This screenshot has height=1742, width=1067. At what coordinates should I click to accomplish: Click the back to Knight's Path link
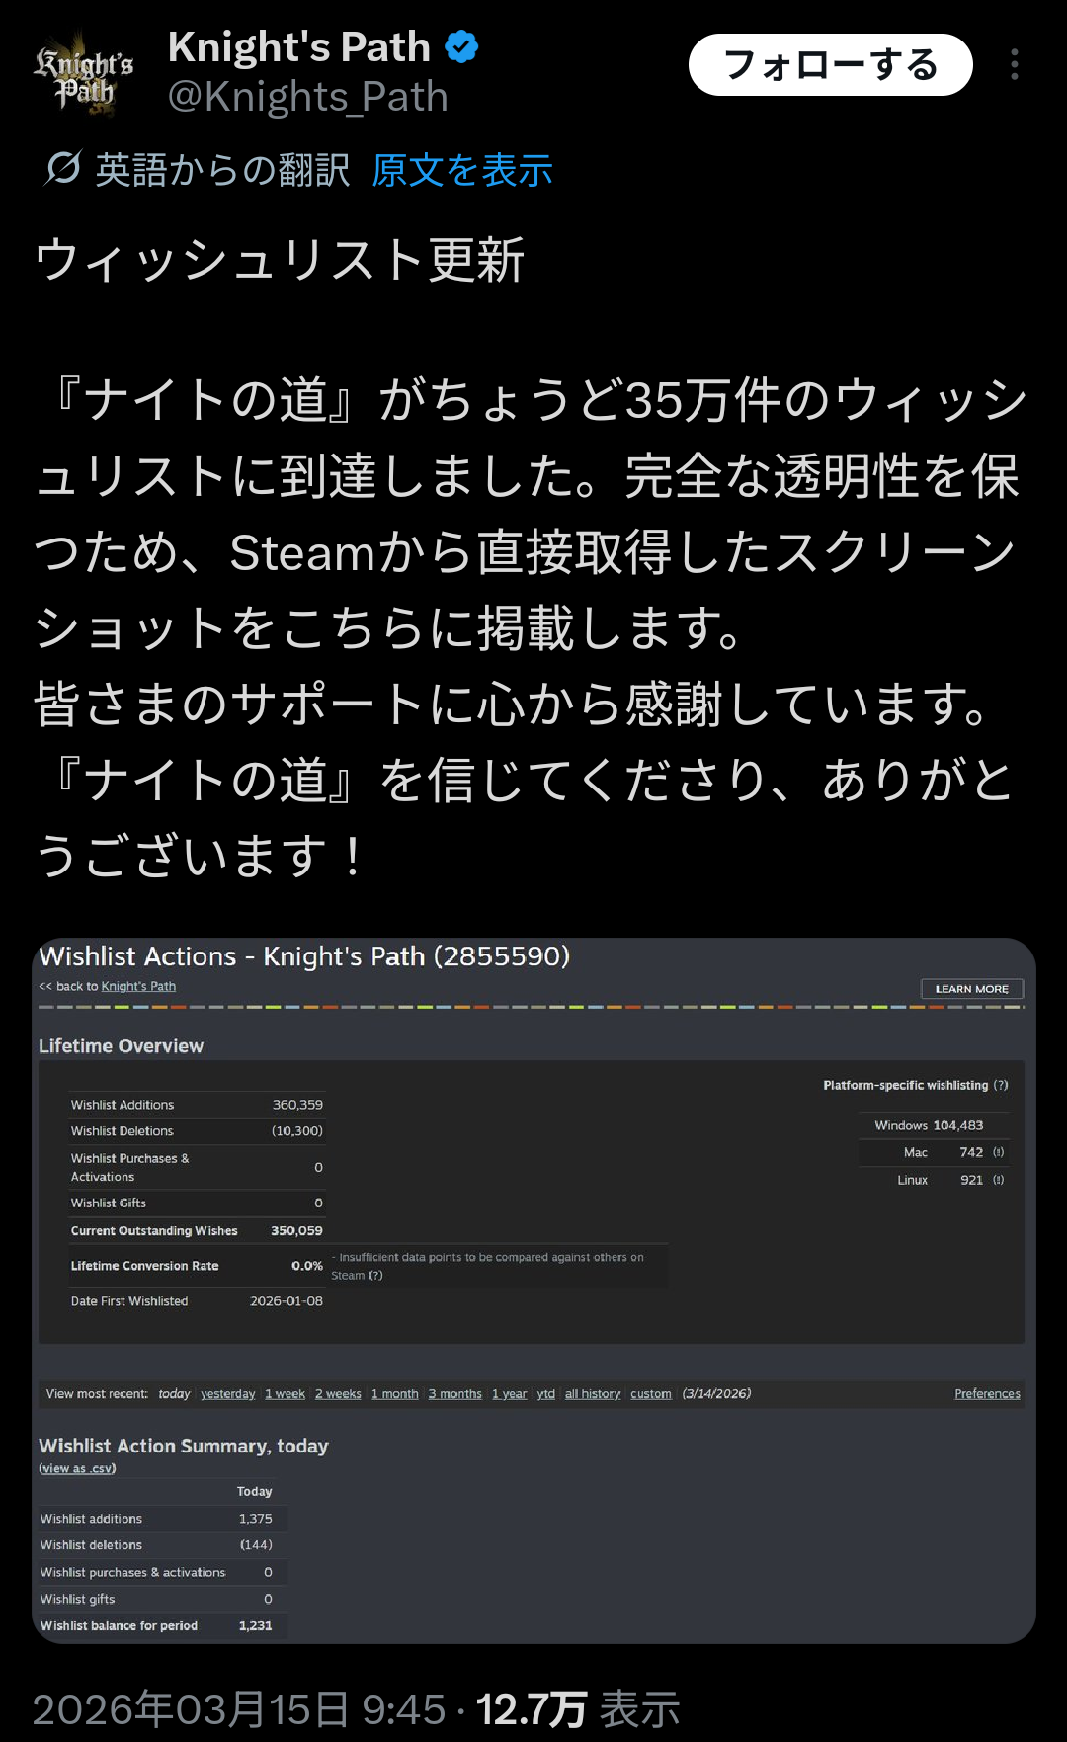pos(137,986)
